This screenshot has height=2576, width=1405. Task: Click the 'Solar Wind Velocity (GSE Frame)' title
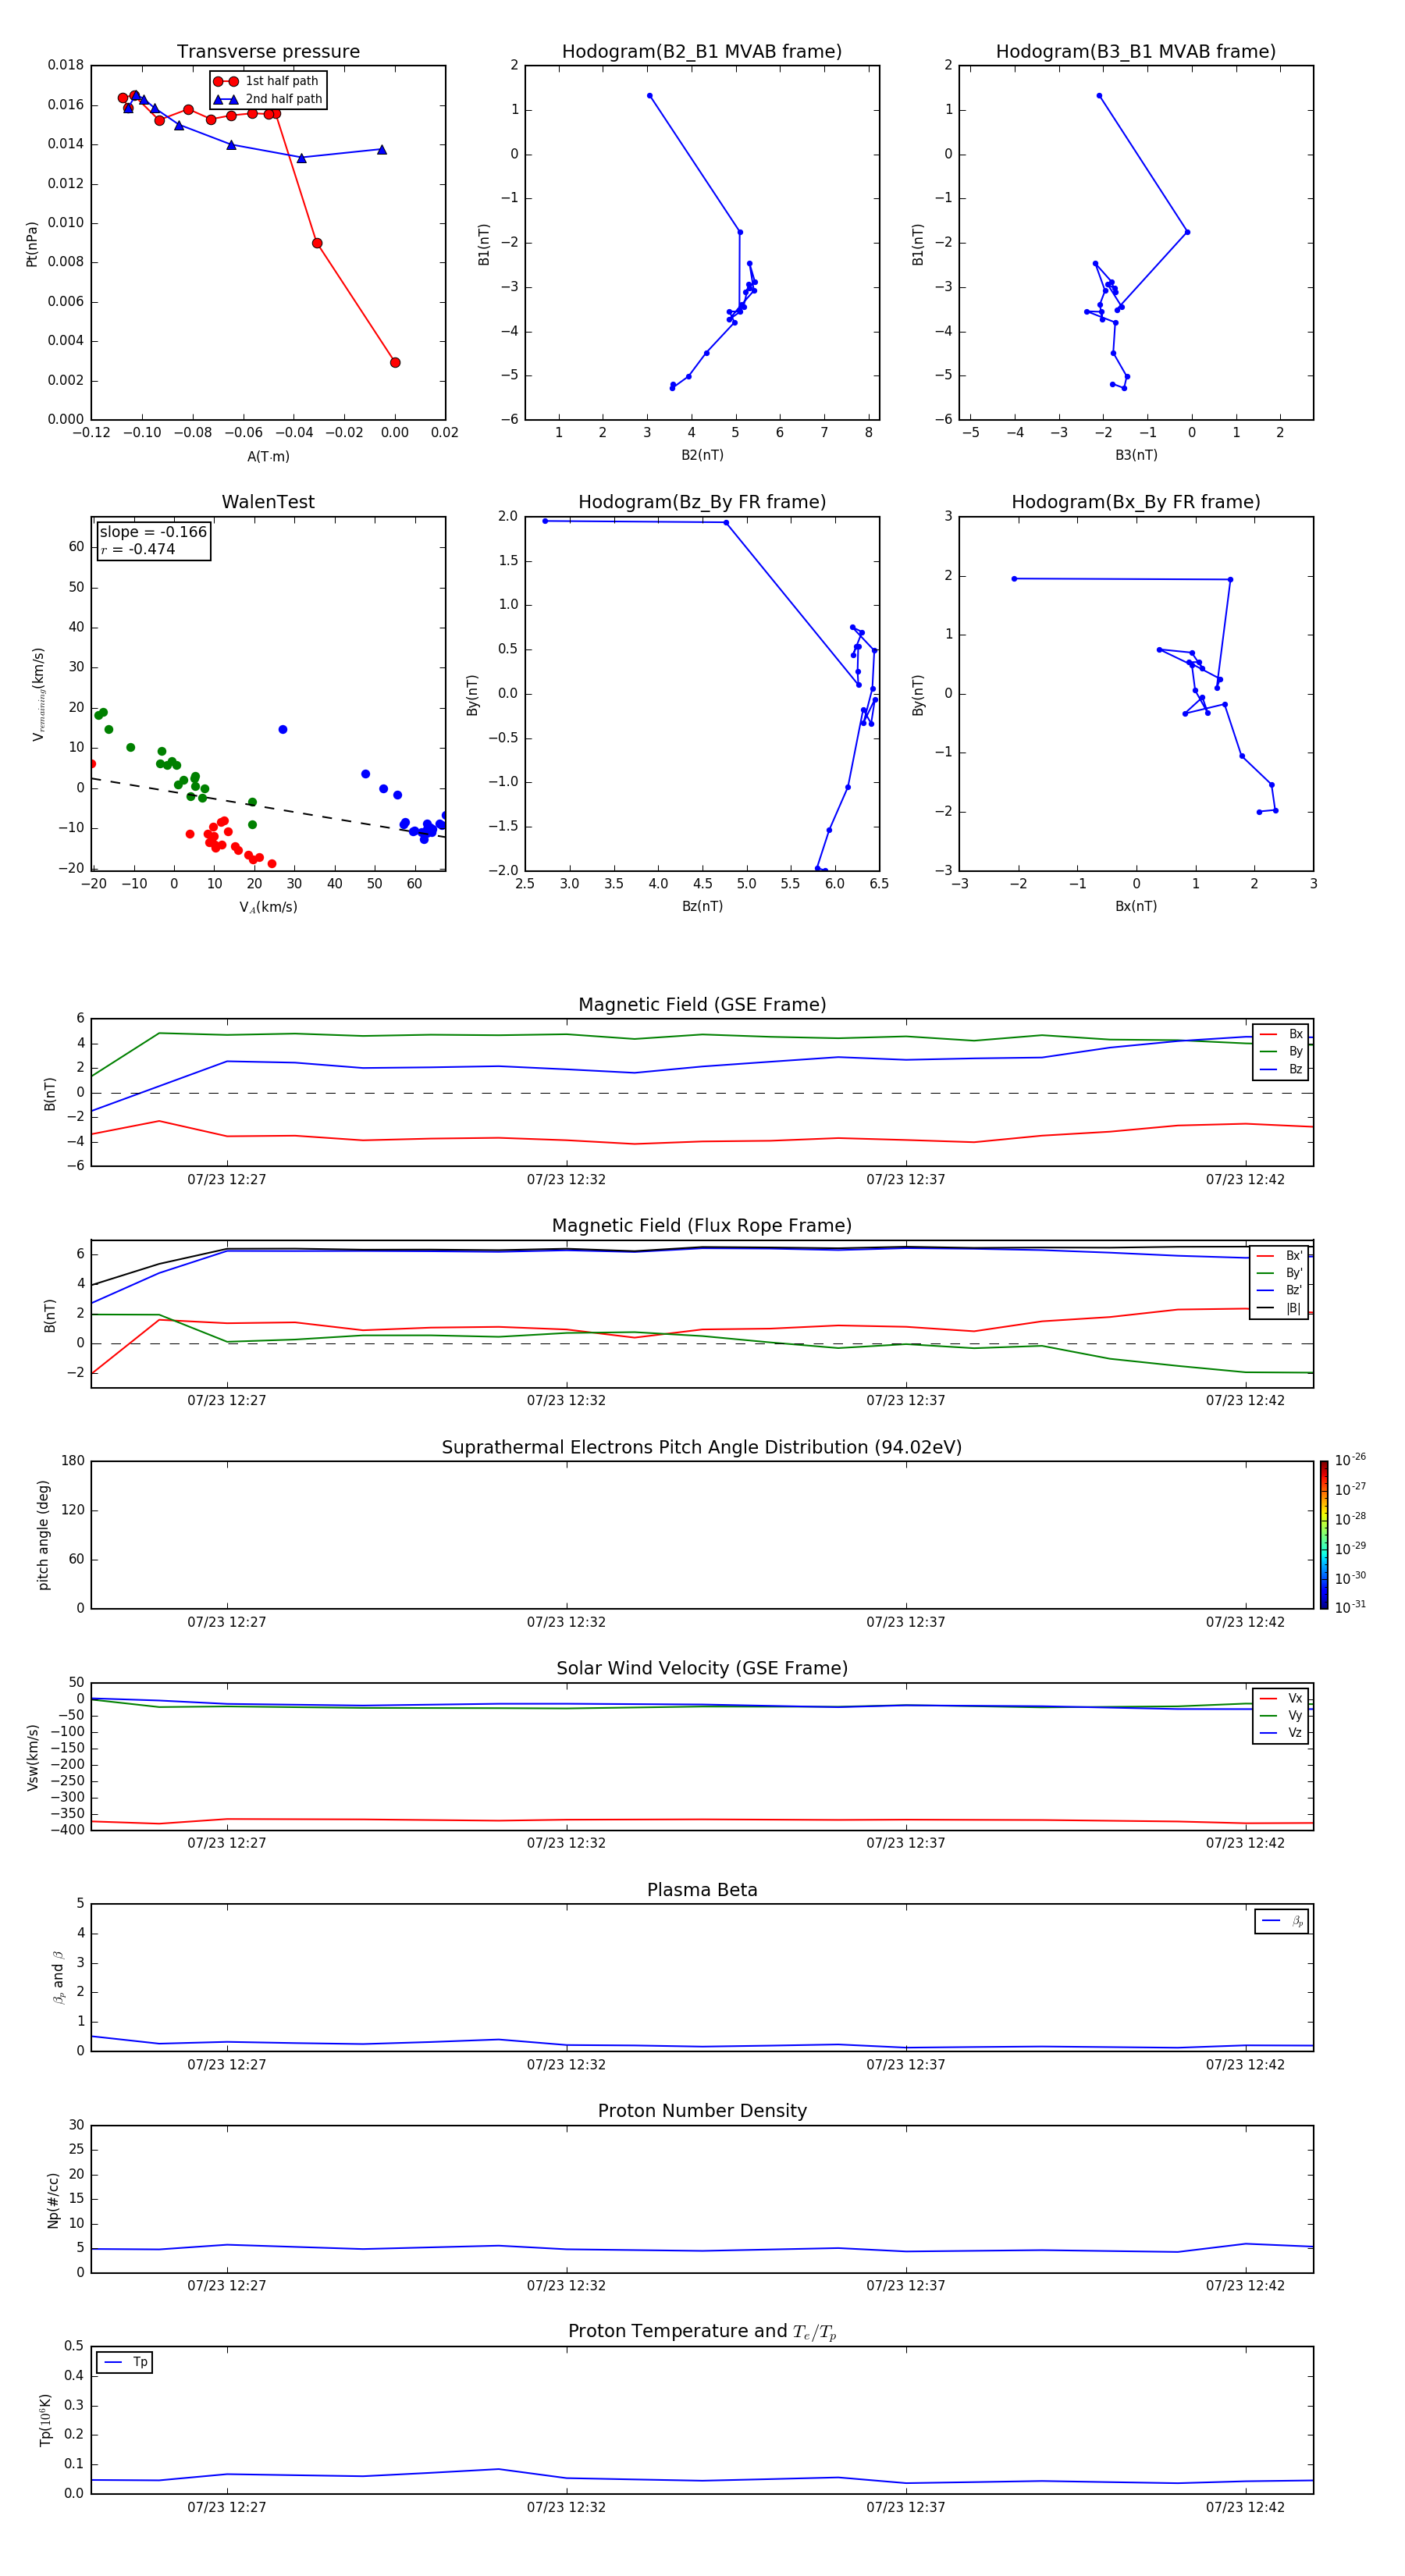tap(702, 1668)
